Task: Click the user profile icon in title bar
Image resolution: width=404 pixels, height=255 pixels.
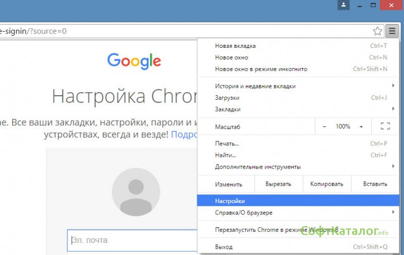Action: 344,5
